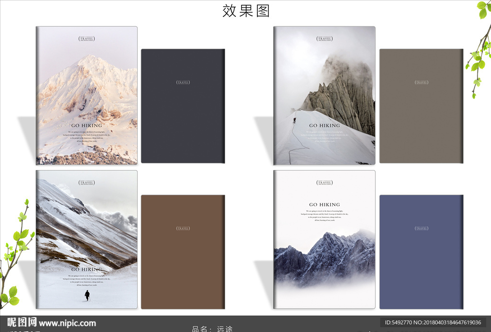Click the 效果图 title heading
This screenshot has height=332, width=491.
[246, 11]
